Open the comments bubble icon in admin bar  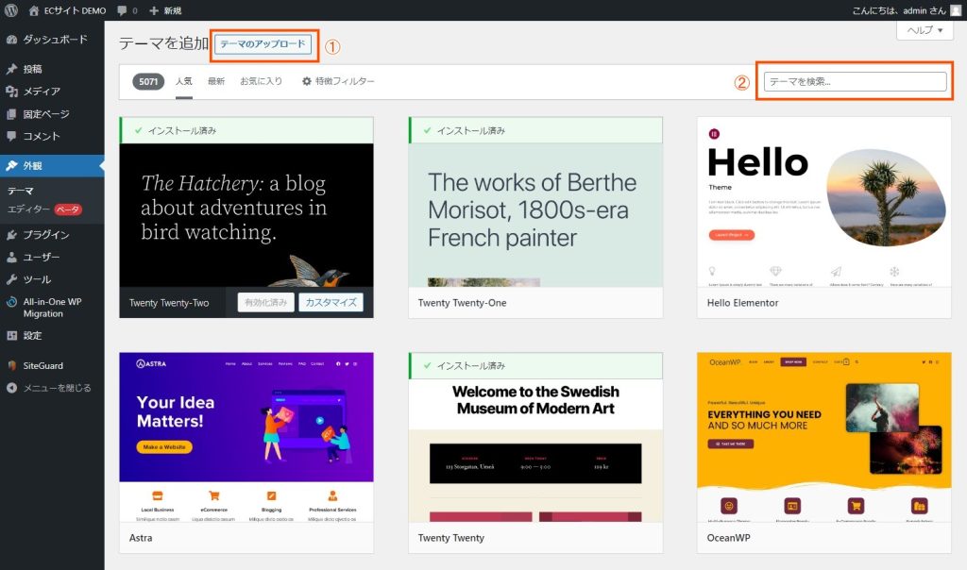pyautogui.click(x=123, y=10)
